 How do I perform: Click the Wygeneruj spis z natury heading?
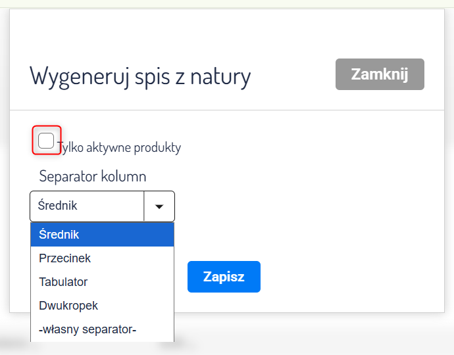coord(140,77)
